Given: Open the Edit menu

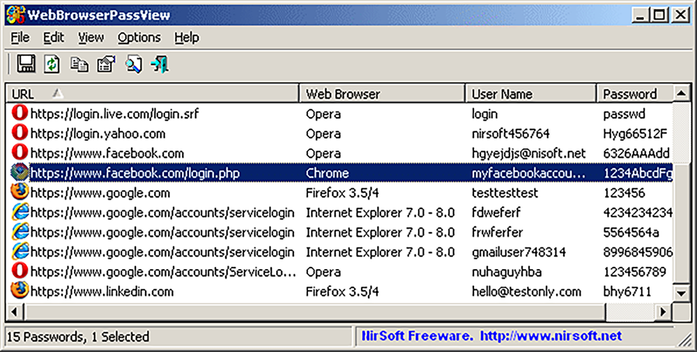Looking at the screenshot, I should (x=54, y=38).
